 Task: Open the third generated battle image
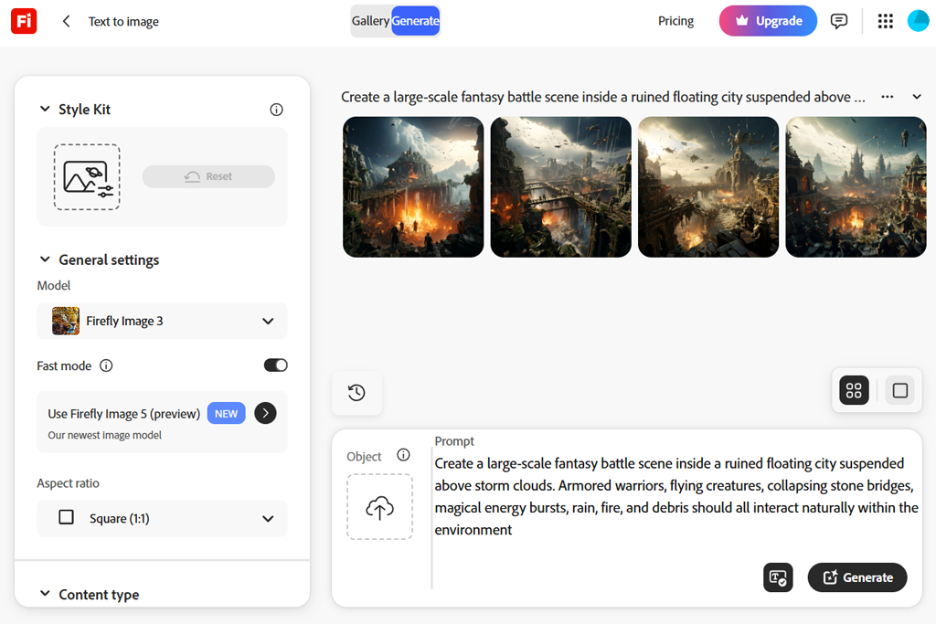[708, 186]
